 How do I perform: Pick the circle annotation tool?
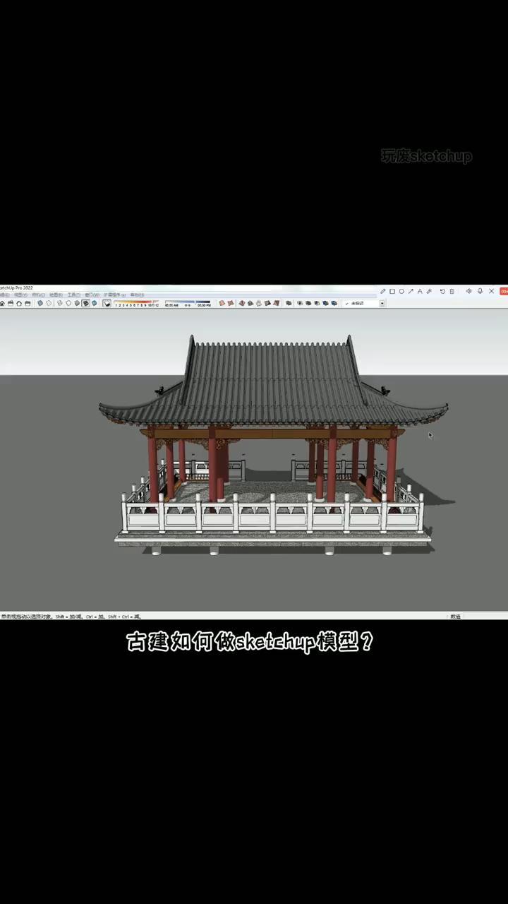click(x=401, y=291)
